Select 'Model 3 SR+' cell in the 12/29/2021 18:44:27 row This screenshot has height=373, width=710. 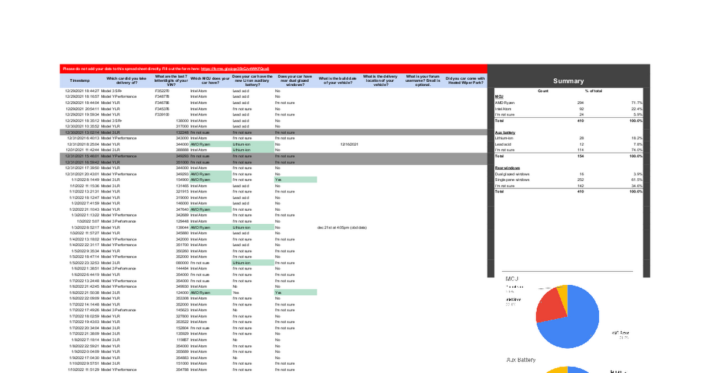111,91
